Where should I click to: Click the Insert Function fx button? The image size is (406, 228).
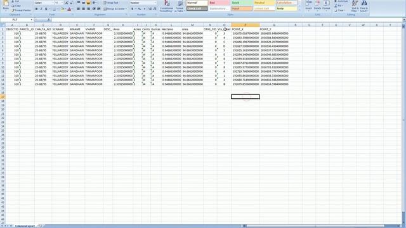click(x=49, y=20)
